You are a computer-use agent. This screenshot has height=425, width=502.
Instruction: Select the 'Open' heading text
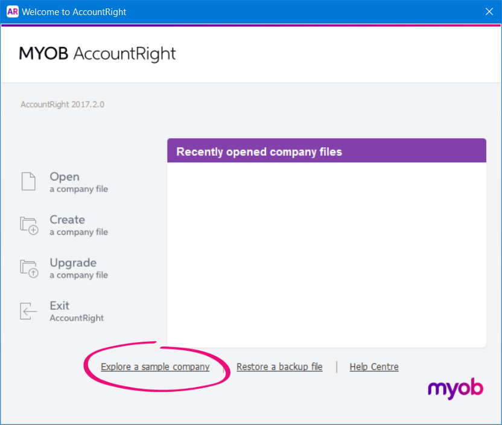(65, 177)
